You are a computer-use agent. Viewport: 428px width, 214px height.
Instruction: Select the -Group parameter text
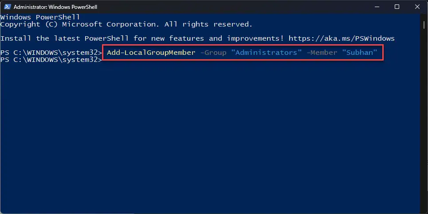(x=213, y=53)
